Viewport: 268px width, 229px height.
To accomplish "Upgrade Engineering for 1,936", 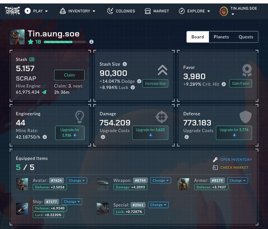I will click(x=70, y=133).
